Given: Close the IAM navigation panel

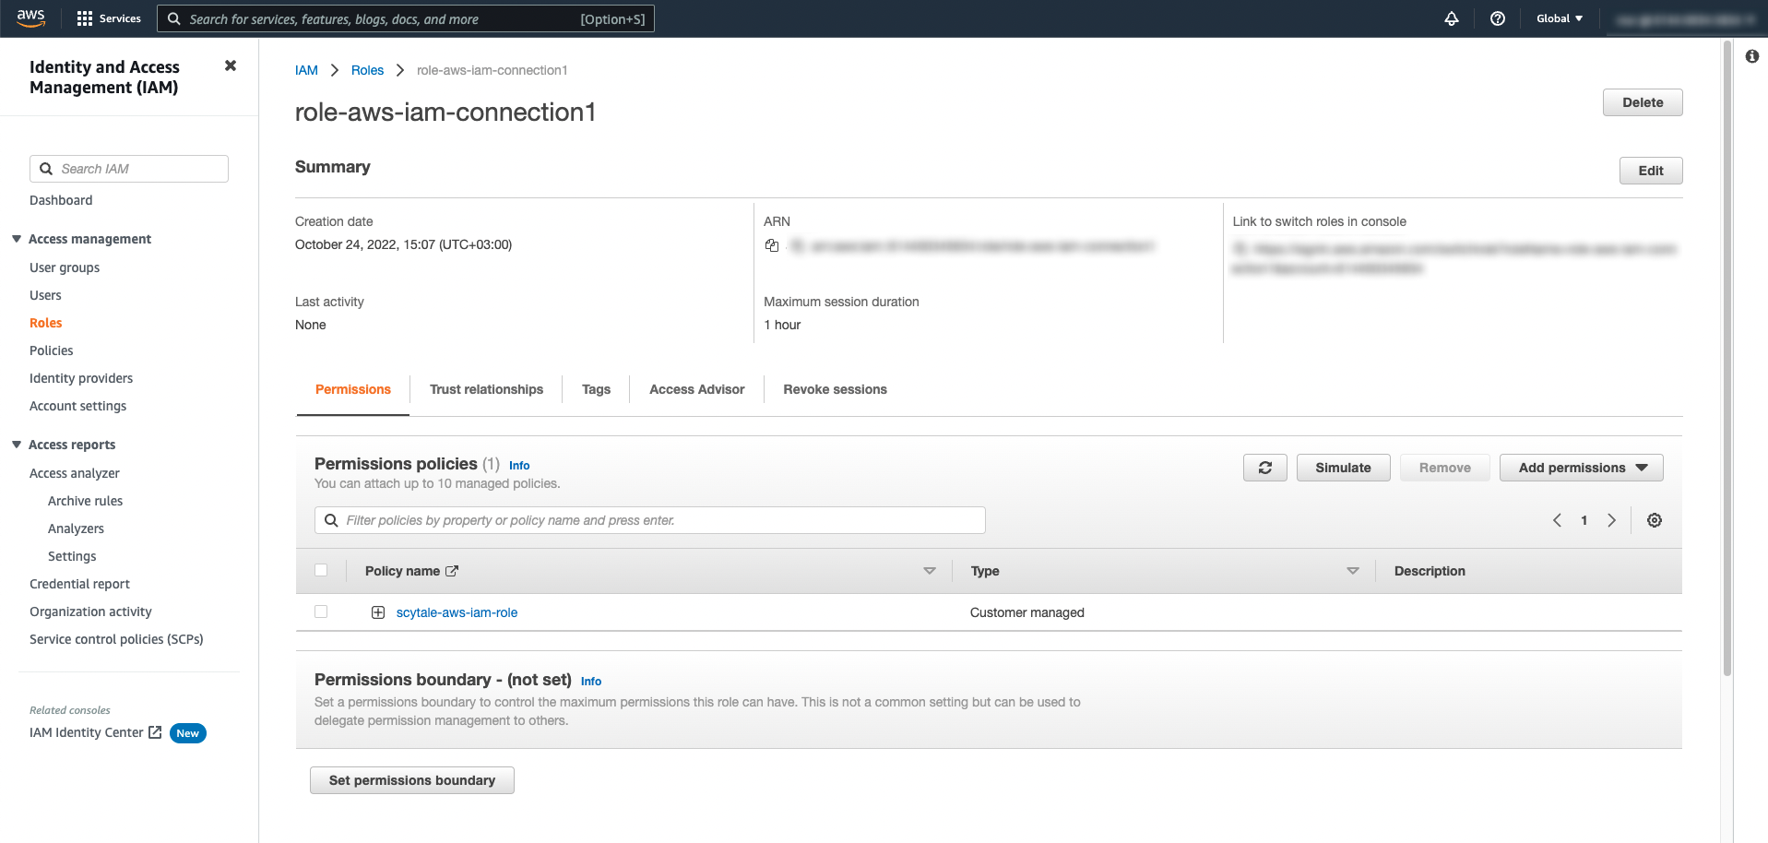Looking at the screenshot, I should click(231, 65).
